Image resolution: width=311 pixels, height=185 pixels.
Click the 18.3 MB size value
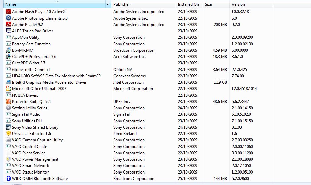coord(220,57)
